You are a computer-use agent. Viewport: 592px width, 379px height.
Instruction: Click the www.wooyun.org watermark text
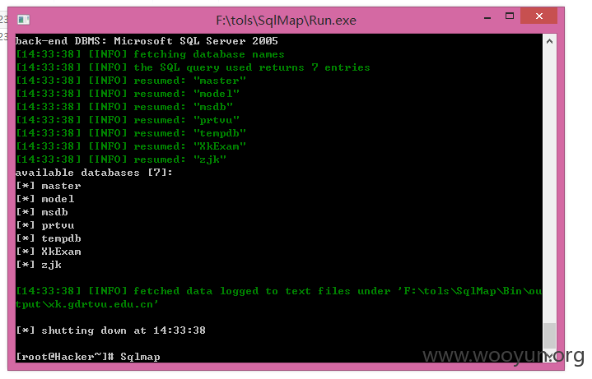pyautogui.click(x=503, y=356)
